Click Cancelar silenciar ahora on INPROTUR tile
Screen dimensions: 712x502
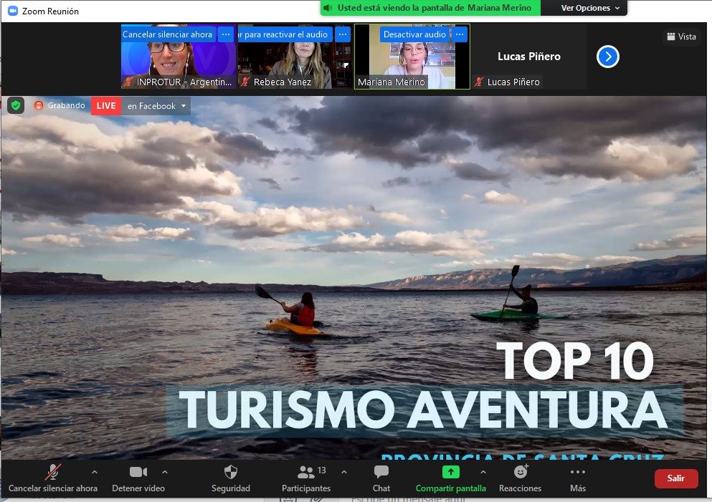point(167,34)
